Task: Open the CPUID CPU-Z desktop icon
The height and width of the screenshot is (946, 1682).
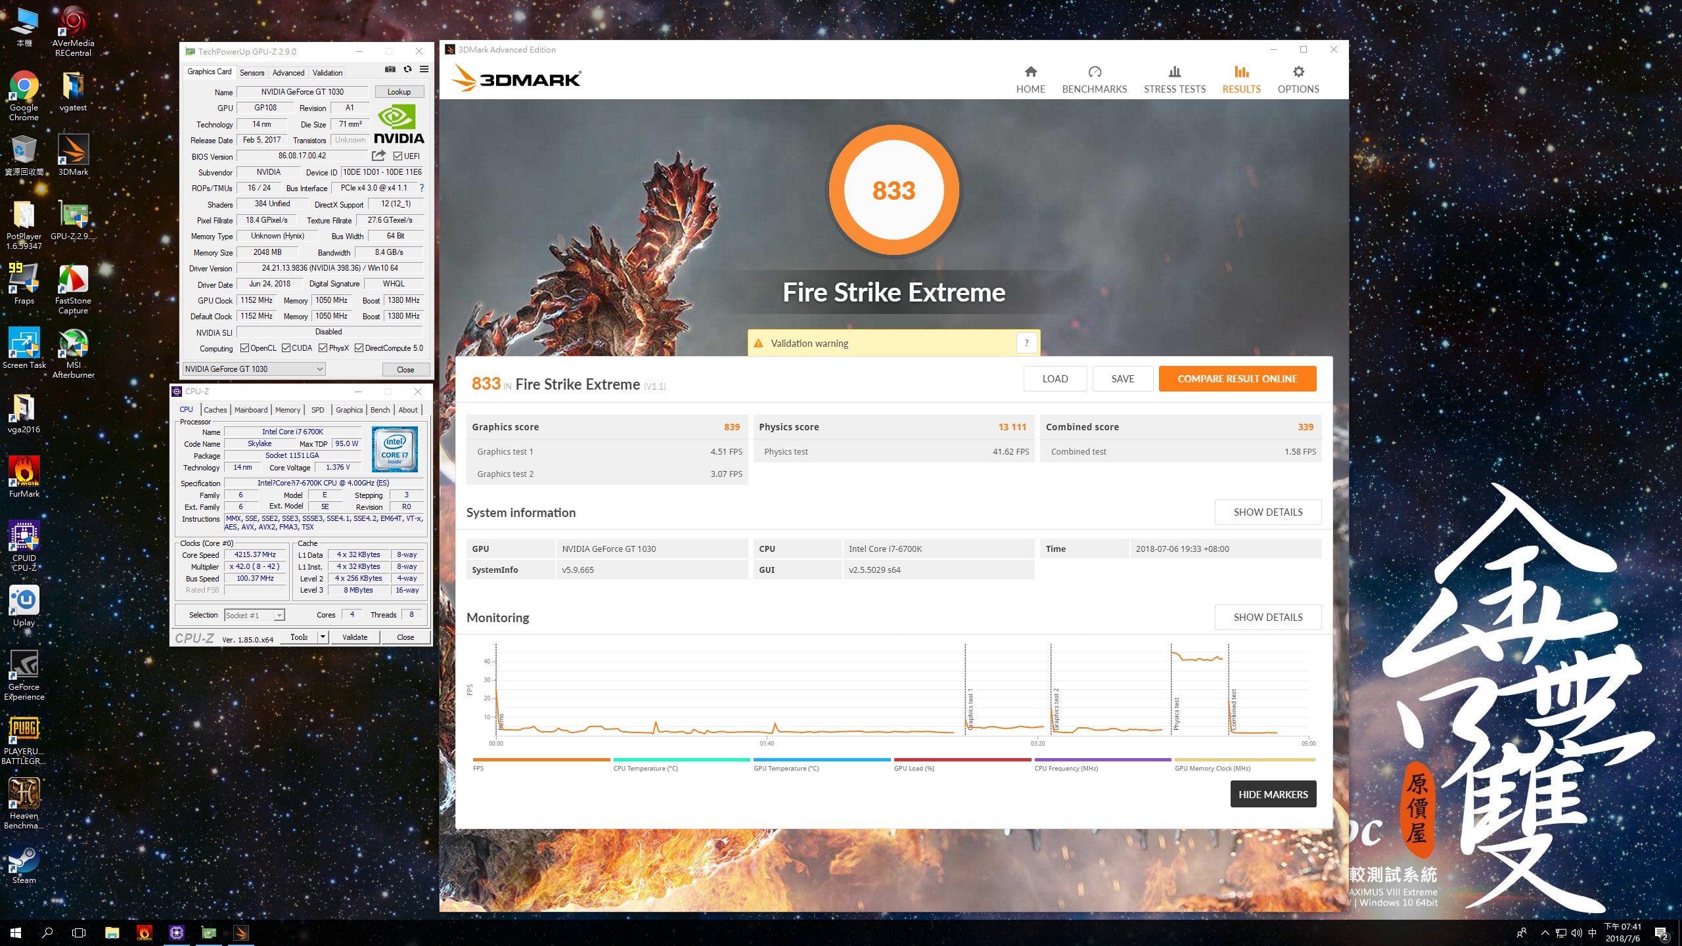Action: pos(24,546)
